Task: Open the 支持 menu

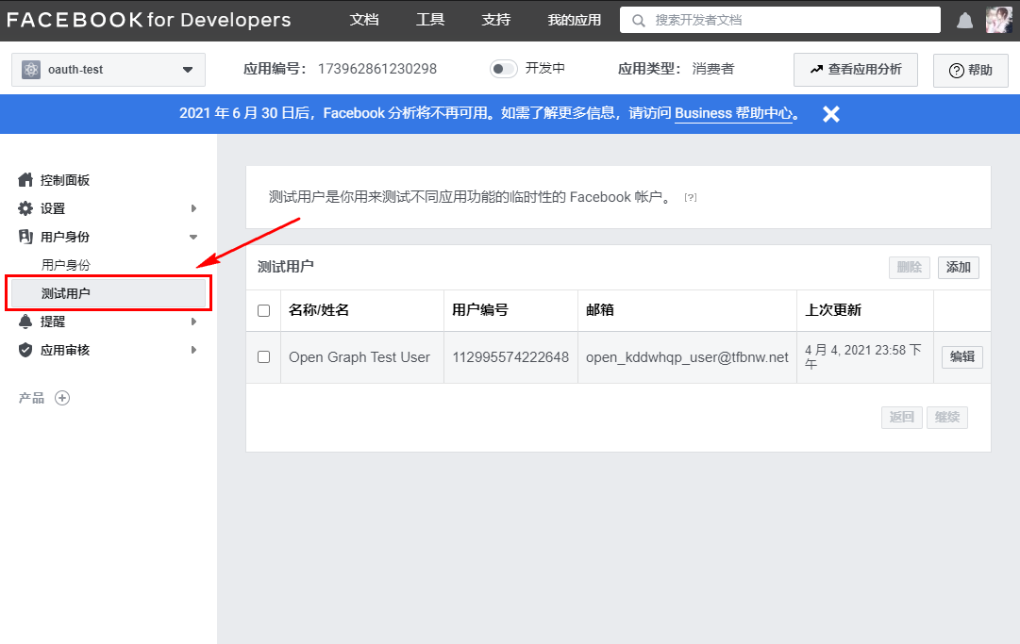Action: (x=495, y=20)
